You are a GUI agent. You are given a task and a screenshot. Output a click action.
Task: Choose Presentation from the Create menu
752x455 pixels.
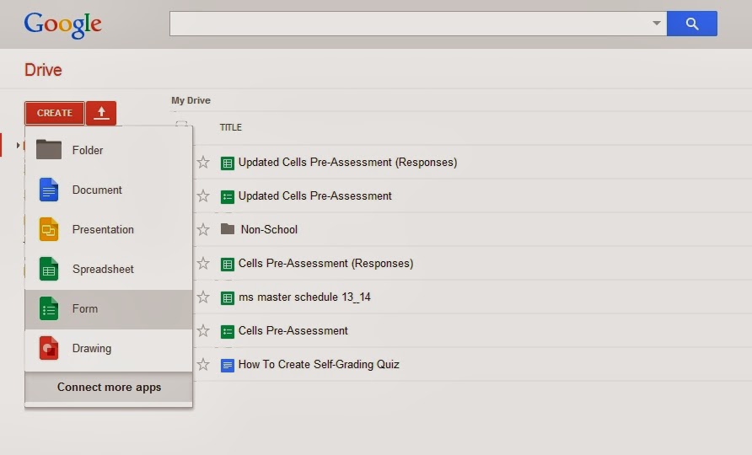(x=109, y=230)
